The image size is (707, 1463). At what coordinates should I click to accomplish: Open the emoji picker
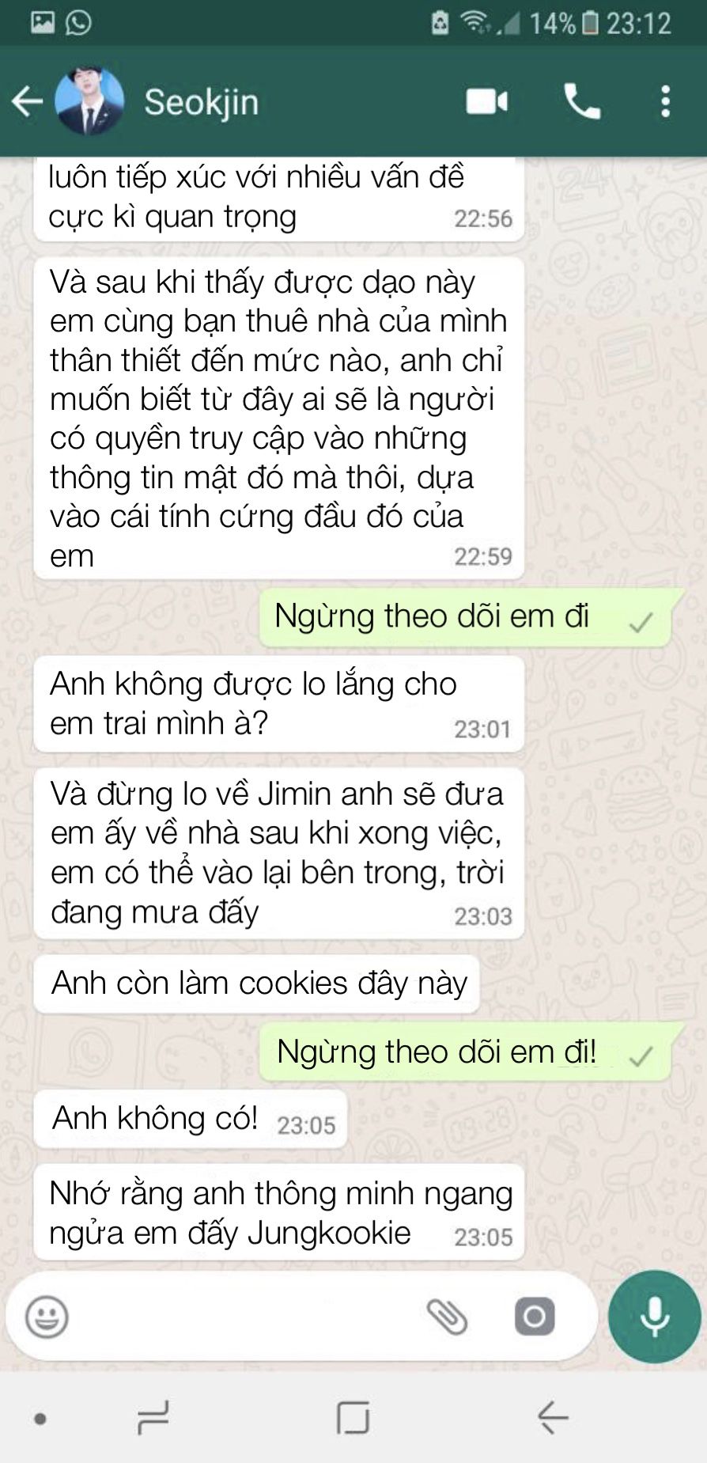click(47, 1317)
